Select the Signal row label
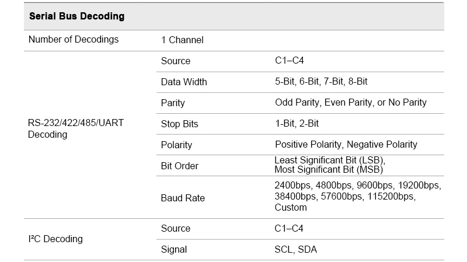 click(x=174, y=249)
